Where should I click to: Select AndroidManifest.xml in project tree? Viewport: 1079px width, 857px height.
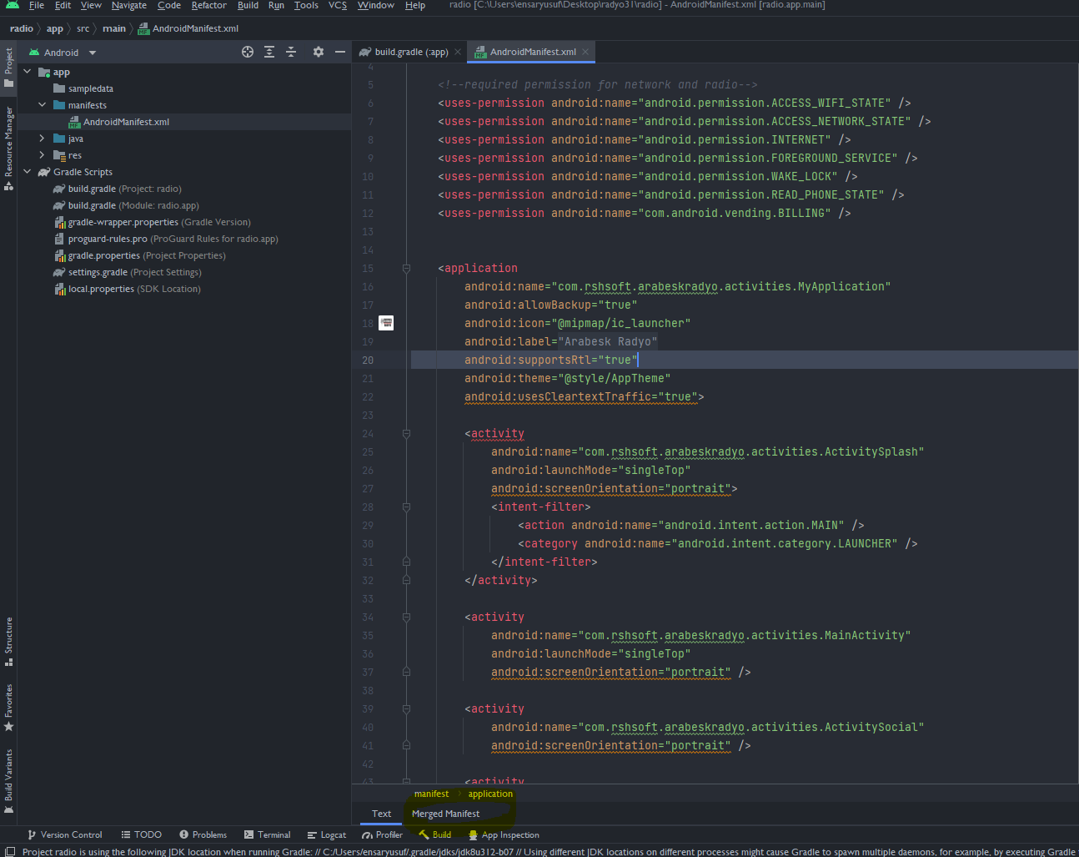point(126,122)
